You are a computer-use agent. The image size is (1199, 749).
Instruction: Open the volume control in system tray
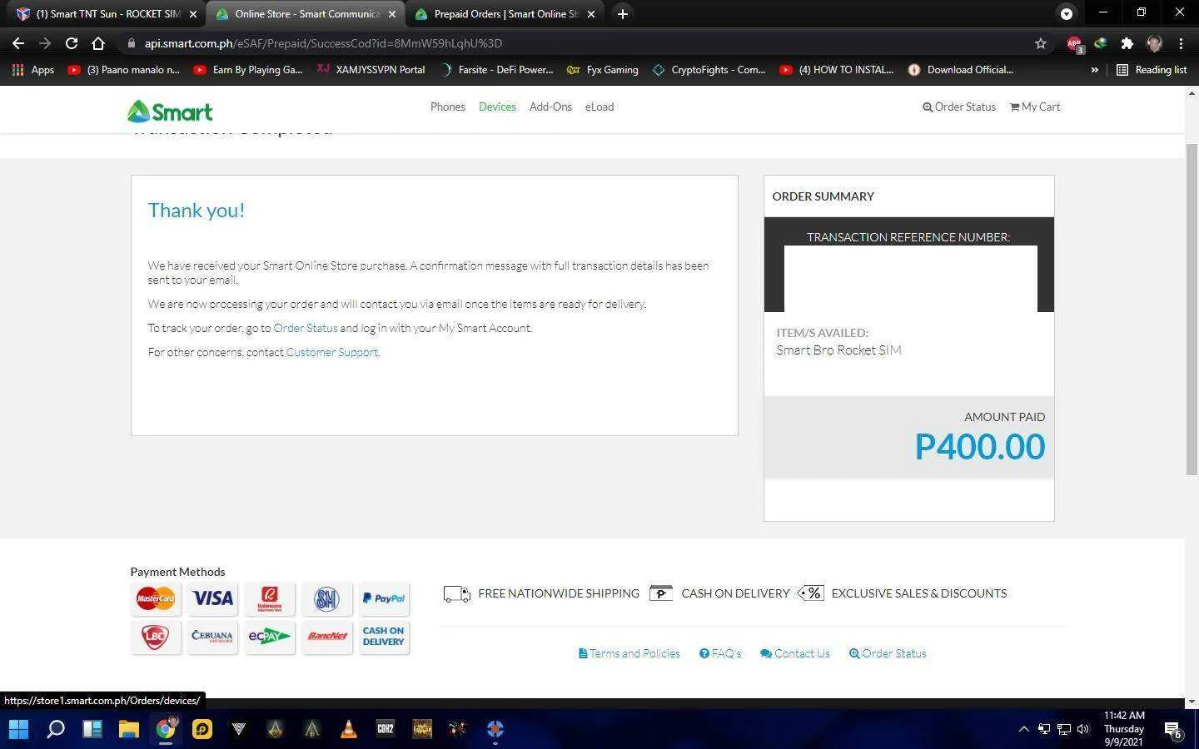(1082, 730)
